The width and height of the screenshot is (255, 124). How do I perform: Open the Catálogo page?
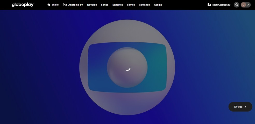(x=144, y=5)
